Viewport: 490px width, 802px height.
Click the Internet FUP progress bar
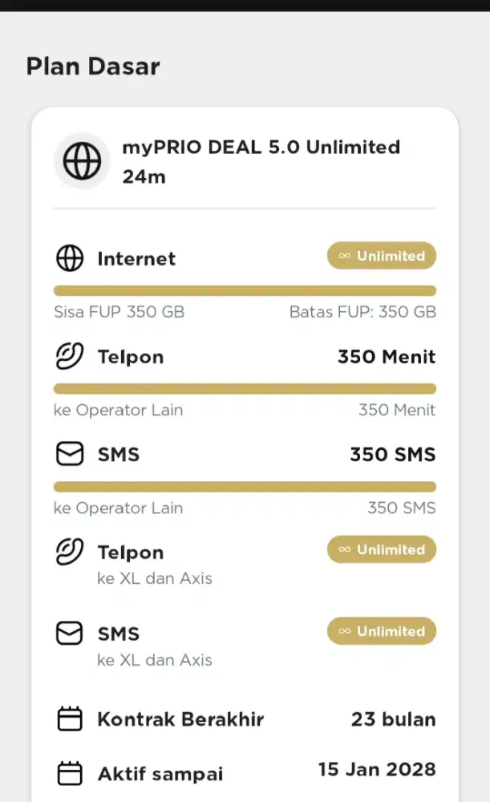(245, 290)
